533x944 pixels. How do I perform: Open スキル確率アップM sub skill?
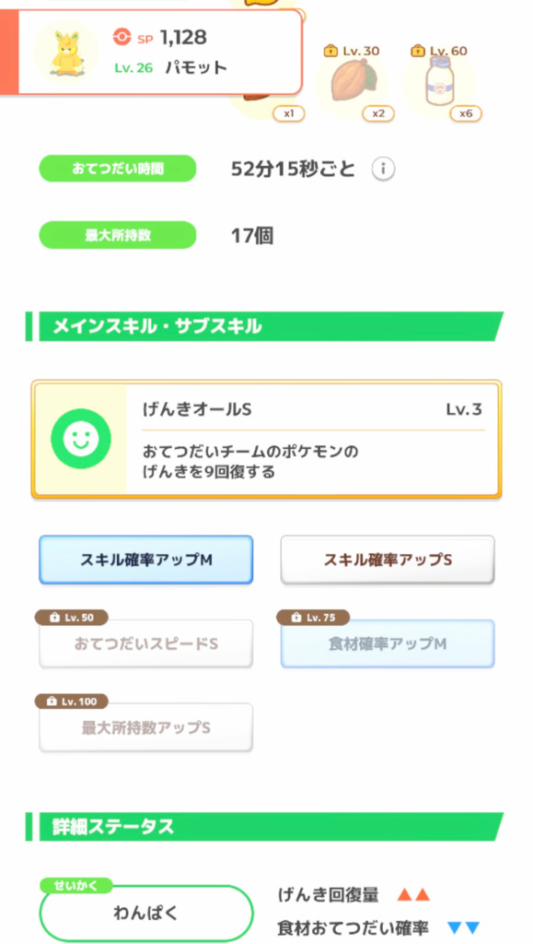tap(146, 560)
